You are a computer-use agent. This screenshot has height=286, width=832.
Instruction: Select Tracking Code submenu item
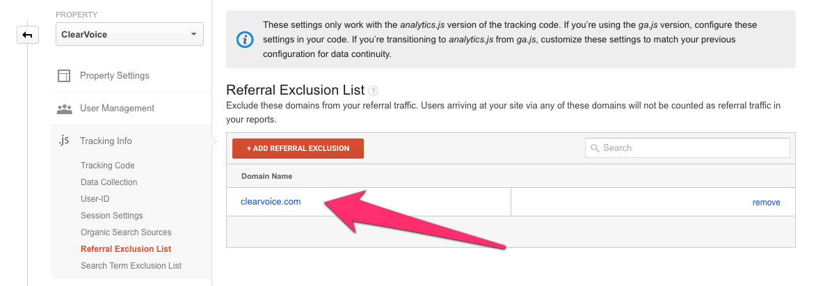108,166
